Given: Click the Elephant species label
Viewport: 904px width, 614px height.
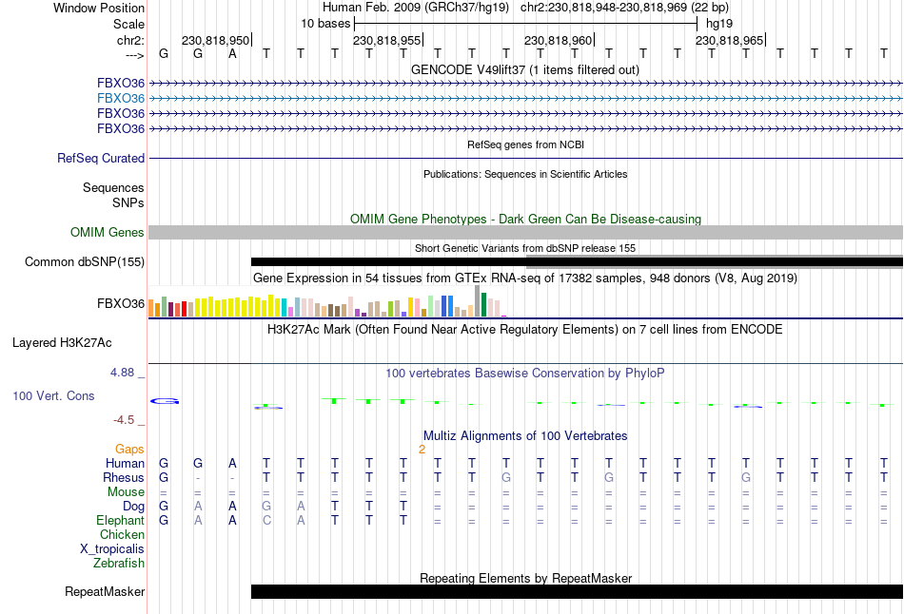Looking at the screenshot, I should (x=120, y=521).
